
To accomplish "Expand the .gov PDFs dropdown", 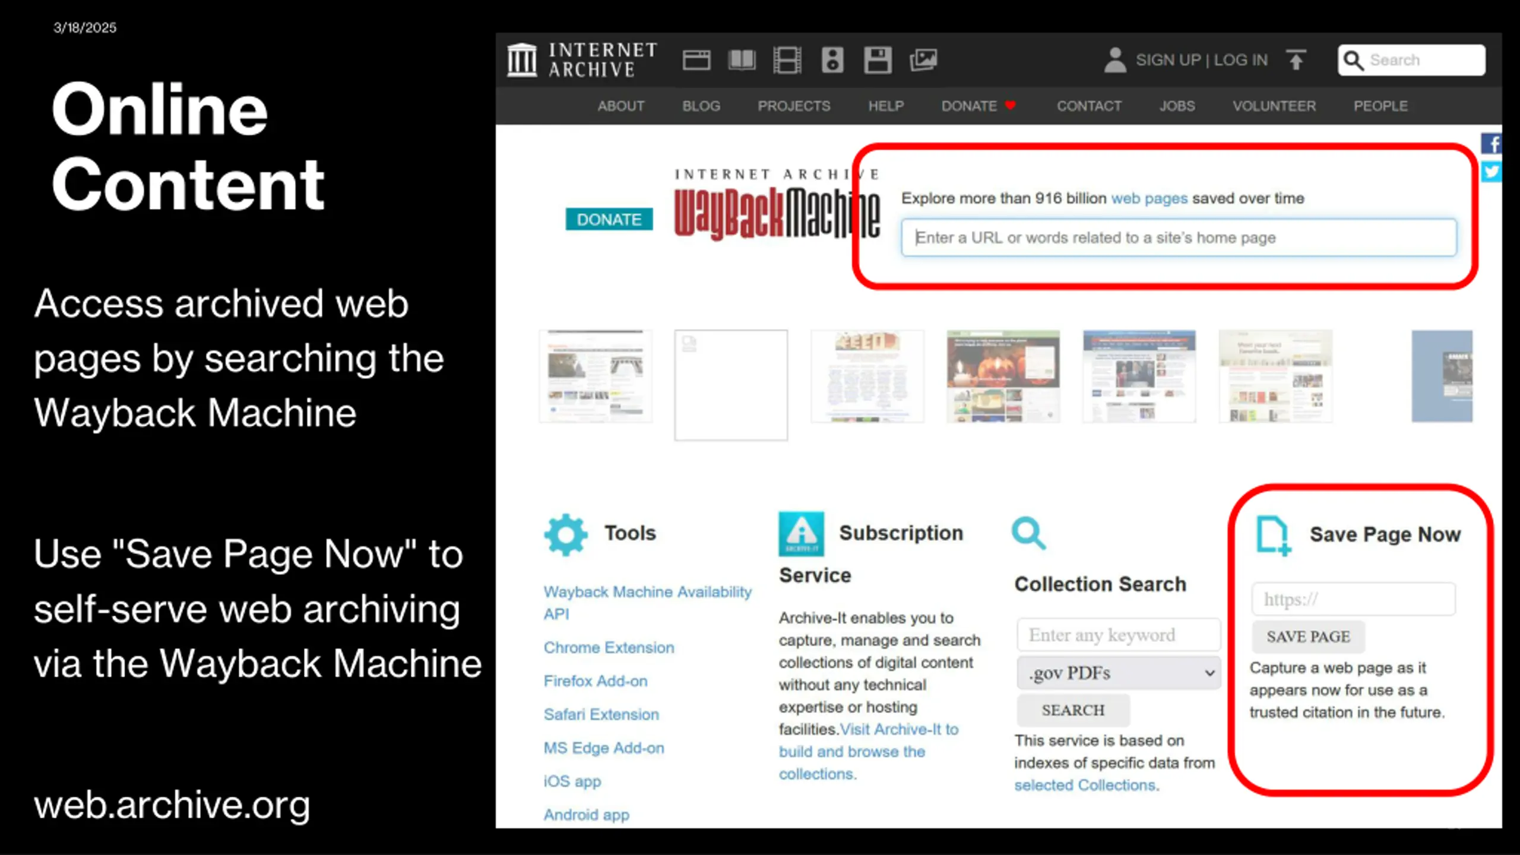I will [1119, 673].
